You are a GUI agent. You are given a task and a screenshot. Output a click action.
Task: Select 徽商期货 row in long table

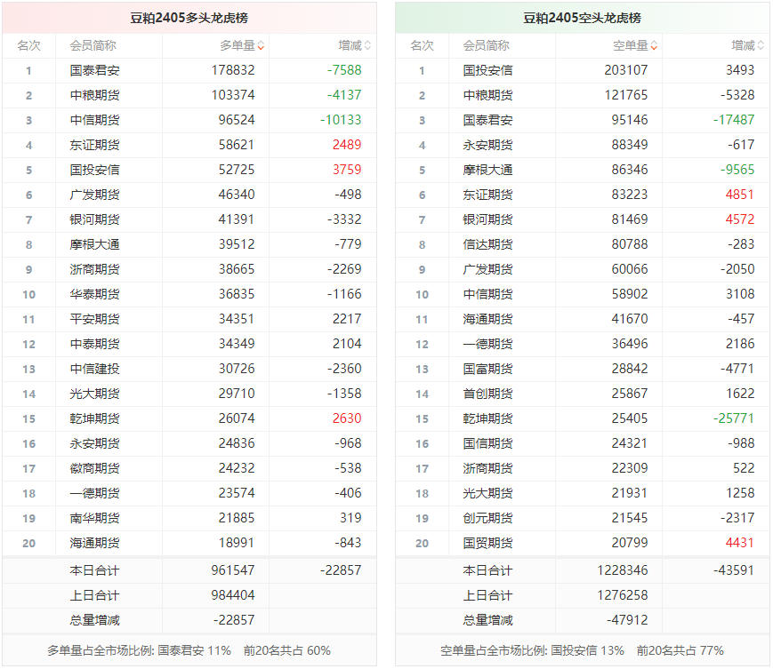189,468
